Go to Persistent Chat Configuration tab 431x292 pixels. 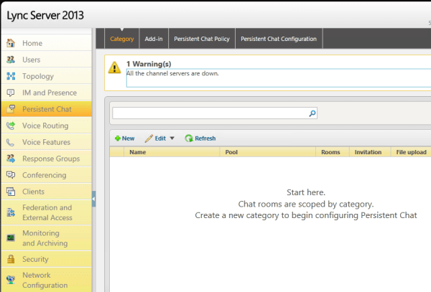pyautogui.click(x=279, y=39)
